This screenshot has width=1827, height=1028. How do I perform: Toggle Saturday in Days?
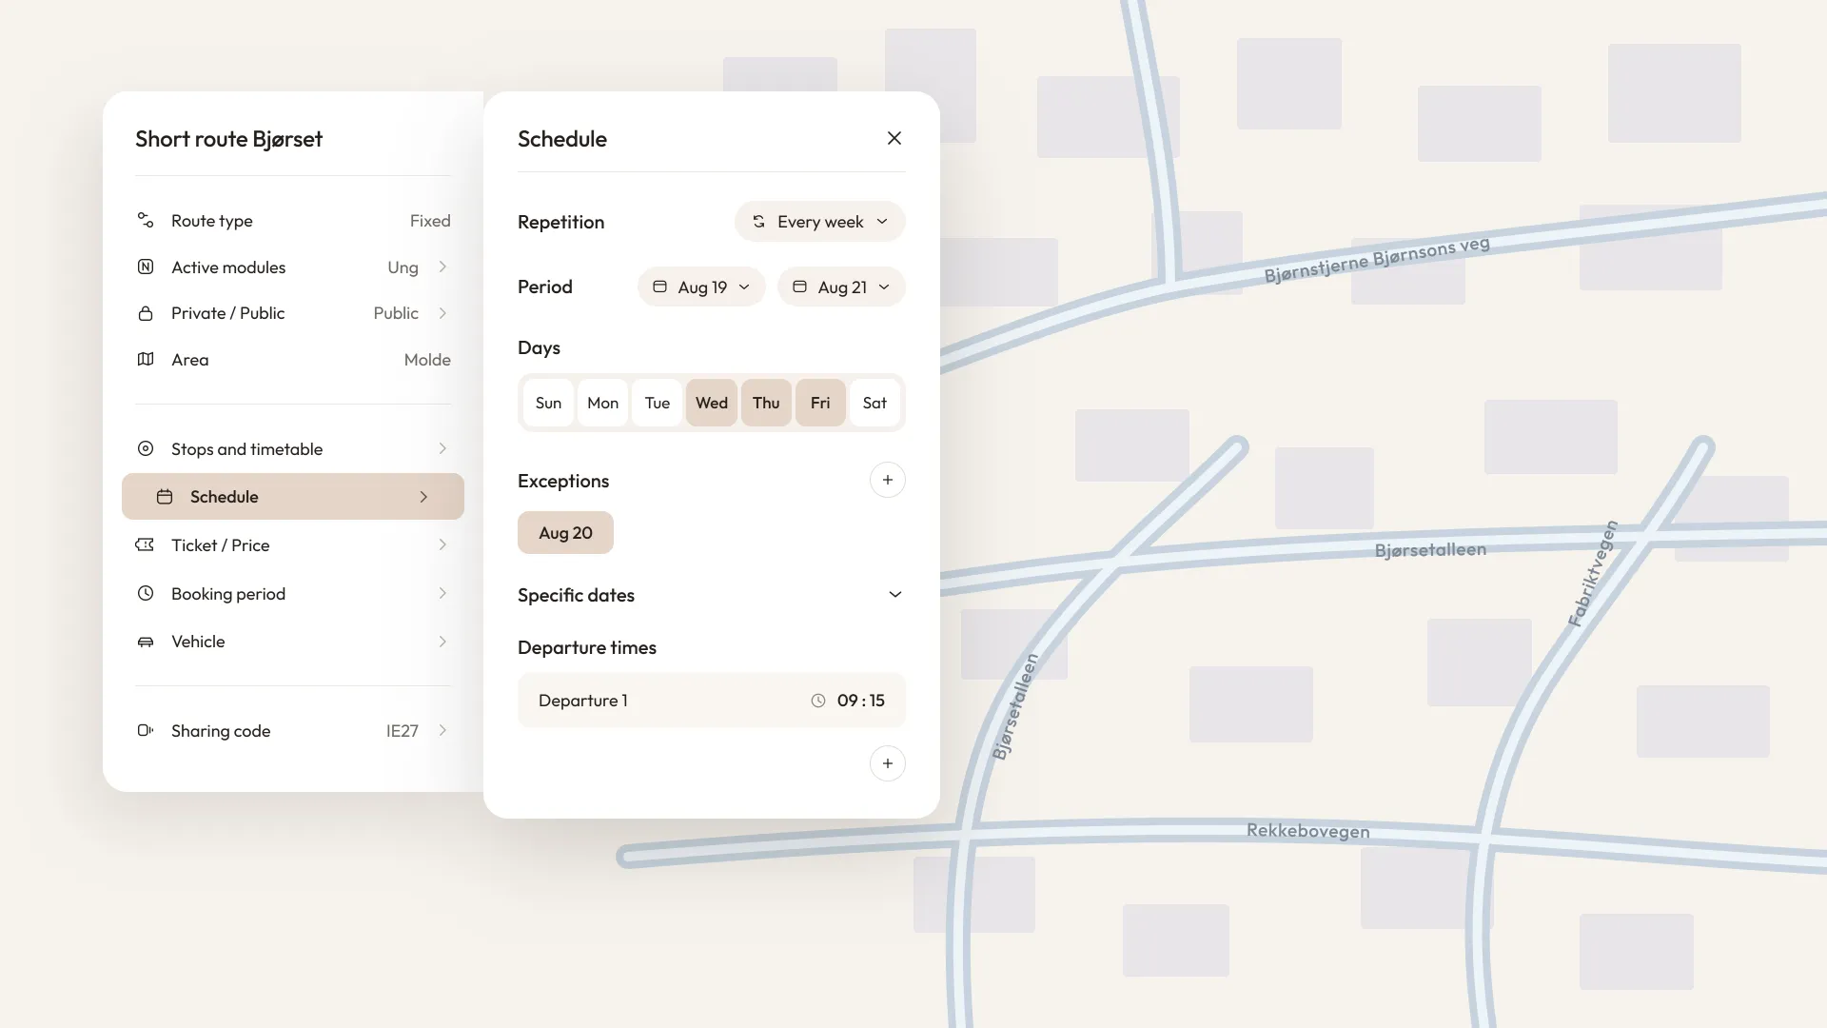(874, 404)
